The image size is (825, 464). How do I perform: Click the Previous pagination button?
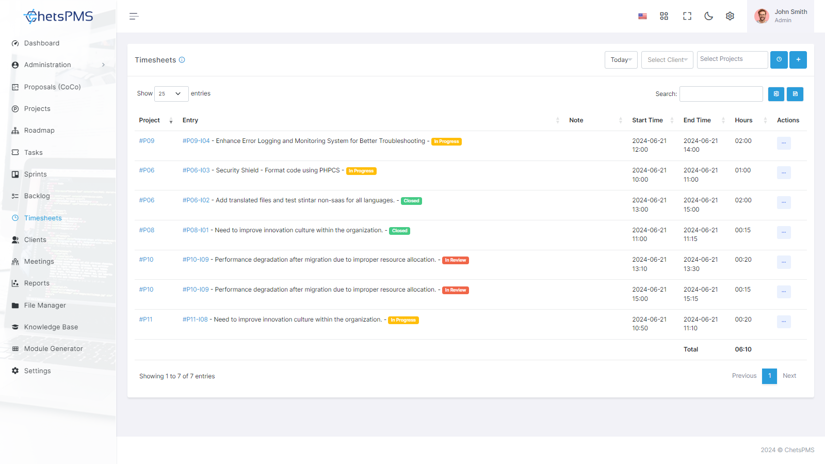(744, 376)
